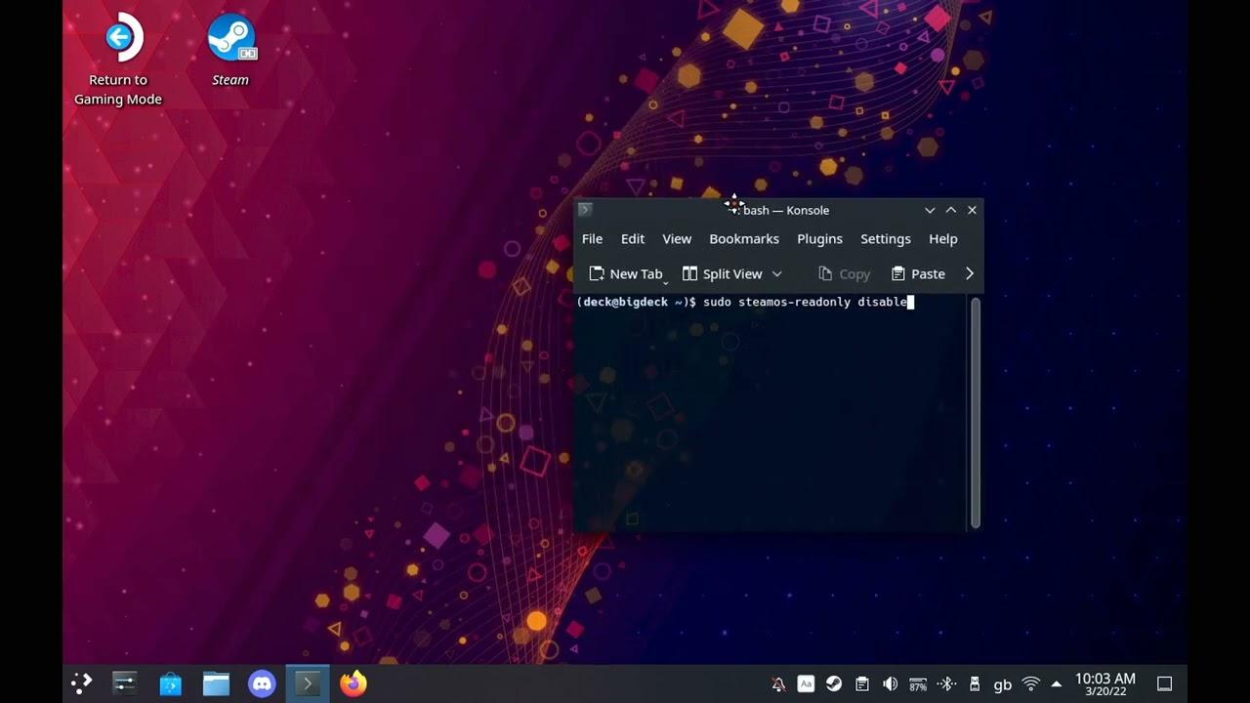Expand hidden system tray icons arrow

pyautogui.click(x=1056, y=684)
